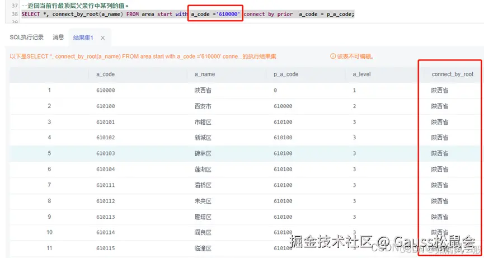Click connect_by_root 陕西省 in 碑林区 row
This screenshot has height=258, width=484.
pos(440,153)
